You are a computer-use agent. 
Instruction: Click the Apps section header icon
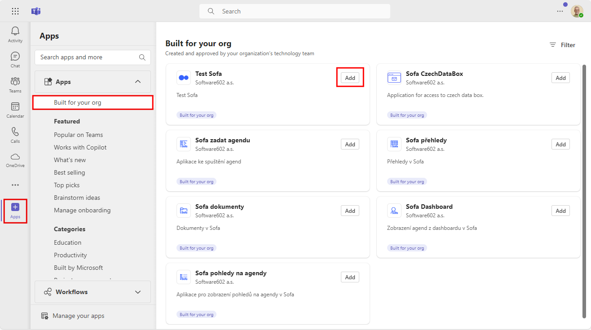coord(48,82)
